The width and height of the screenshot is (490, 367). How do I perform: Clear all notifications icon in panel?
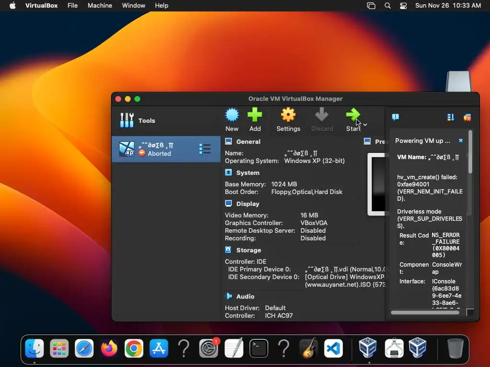[x=467, y=118]
